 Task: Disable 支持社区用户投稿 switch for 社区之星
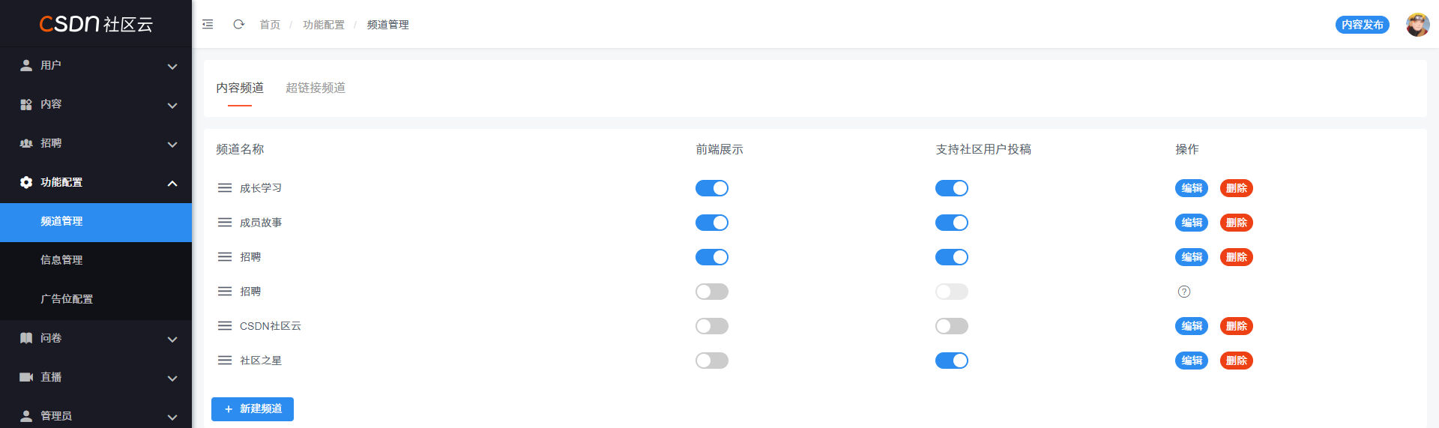click(952, 361)
